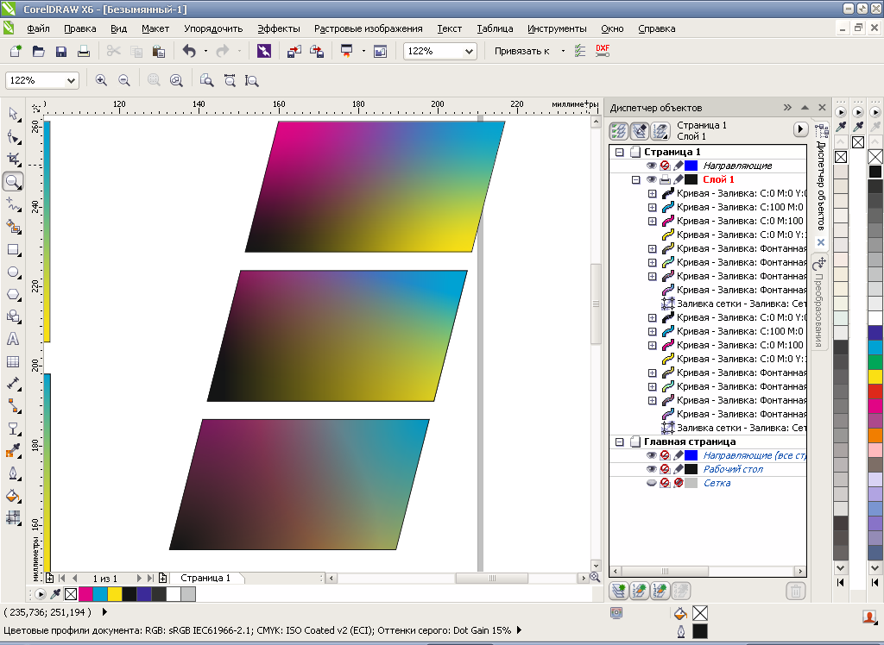Image resolution: width=884 pixels, height=645 pixels.
Task: Open the undo history dropdown arrow
Action: [205, 51]
